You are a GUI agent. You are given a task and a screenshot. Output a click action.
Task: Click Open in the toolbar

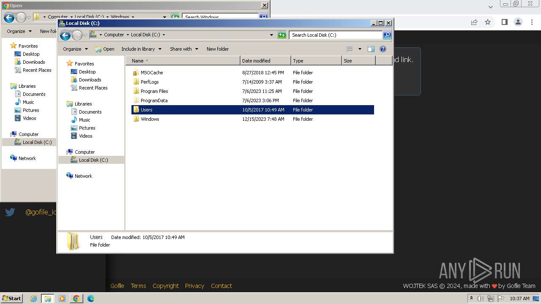click(105, 49)
